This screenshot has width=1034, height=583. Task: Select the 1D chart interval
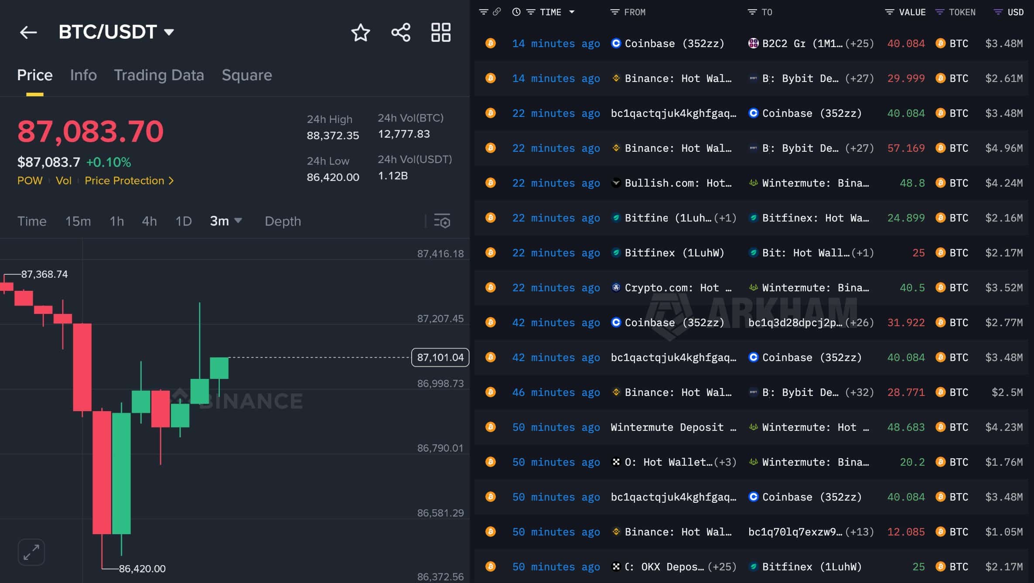pos(183,221)
